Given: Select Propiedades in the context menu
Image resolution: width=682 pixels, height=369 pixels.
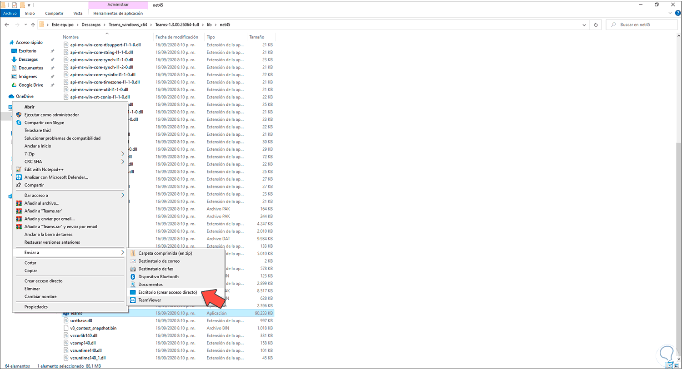Looking at the screenshot, I should (36, 307).
